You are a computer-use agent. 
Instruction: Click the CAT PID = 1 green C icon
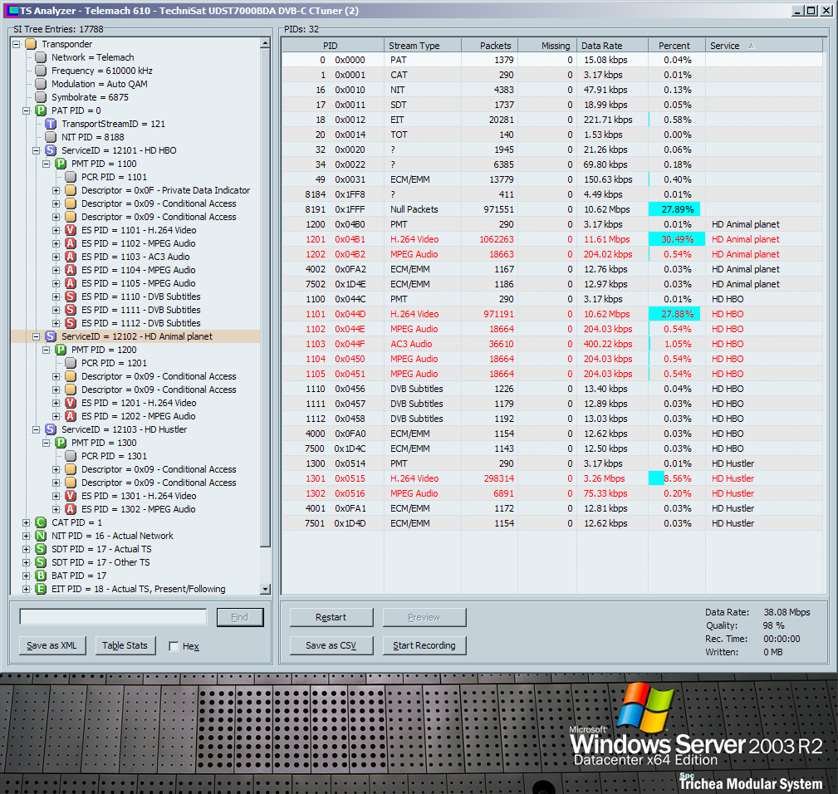pyautogui.click(x=41, y=522)
